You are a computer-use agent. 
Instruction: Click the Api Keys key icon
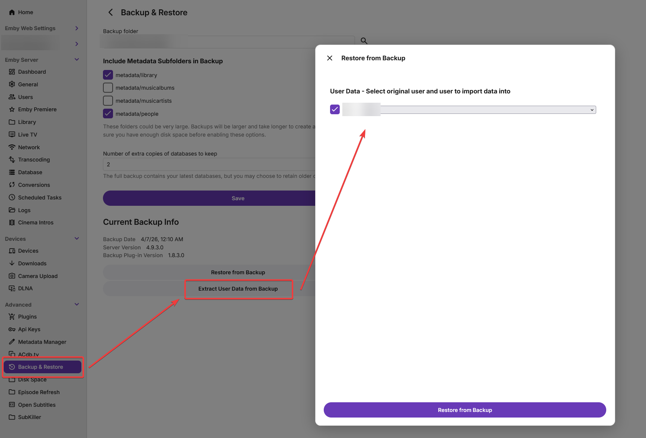coord(12,329)
